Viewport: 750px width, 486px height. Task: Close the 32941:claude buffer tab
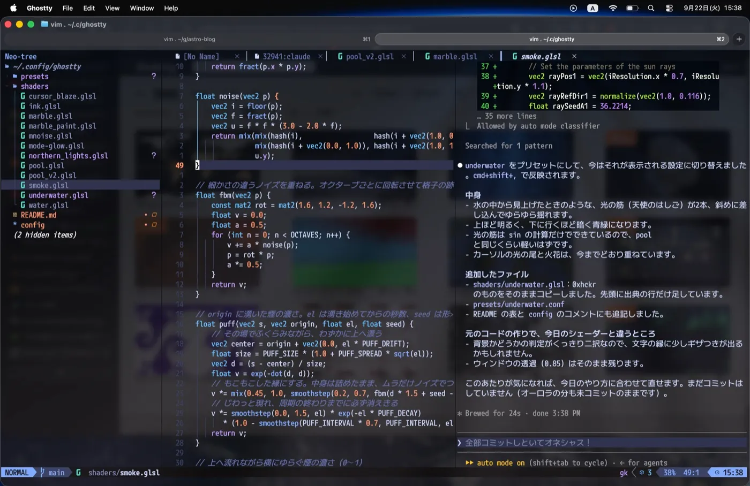(x=320, y=56)
